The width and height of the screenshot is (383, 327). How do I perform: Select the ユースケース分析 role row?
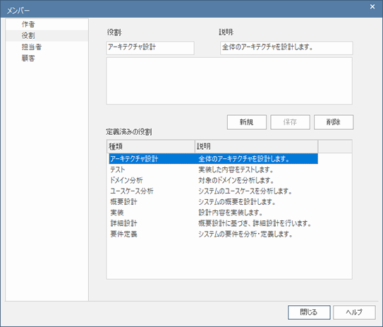point(213,191)
